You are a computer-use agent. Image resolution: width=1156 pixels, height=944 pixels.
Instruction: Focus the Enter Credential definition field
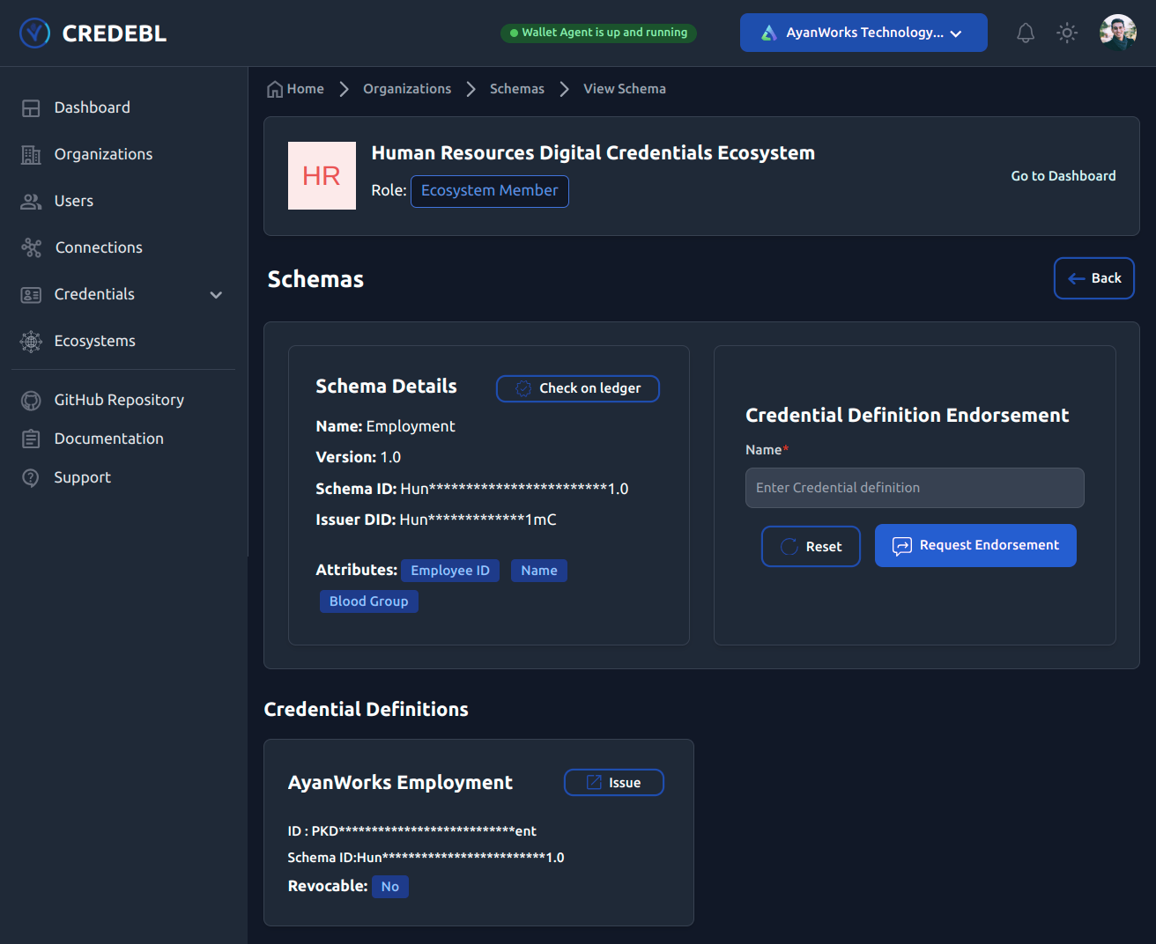pyautogui.click(x=914, y=488)
